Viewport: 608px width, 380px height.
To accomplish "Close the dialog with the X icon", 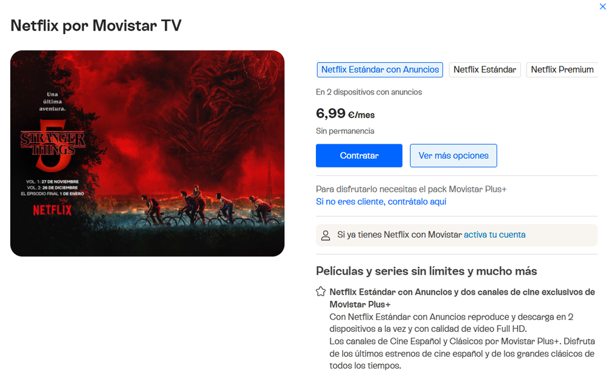I will (x=603, y=7).
